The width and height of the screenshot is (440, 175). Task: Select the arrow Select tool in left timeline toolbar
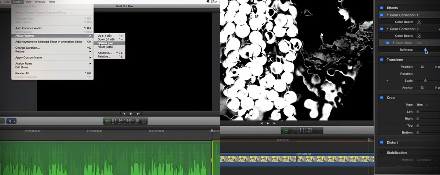[10, 121]
